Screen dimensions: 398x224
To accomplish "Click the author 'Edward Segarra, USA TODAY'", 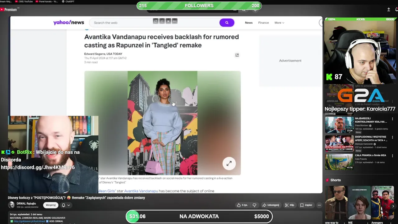I will pos(103,54).
